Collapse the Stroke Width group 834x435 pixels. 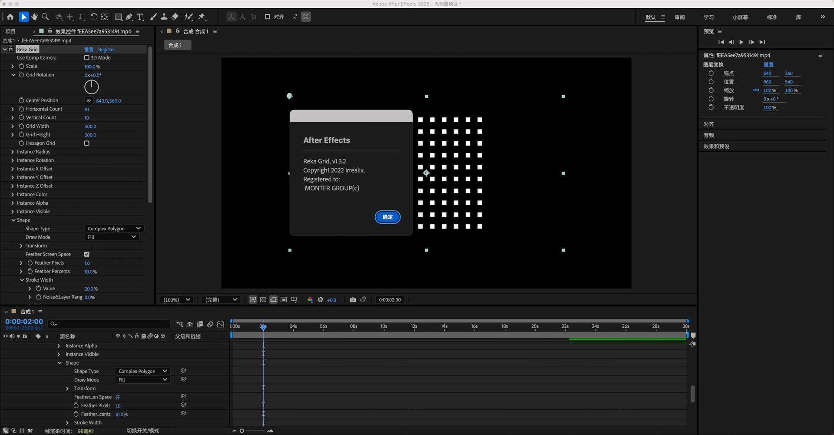click(22, 280)
